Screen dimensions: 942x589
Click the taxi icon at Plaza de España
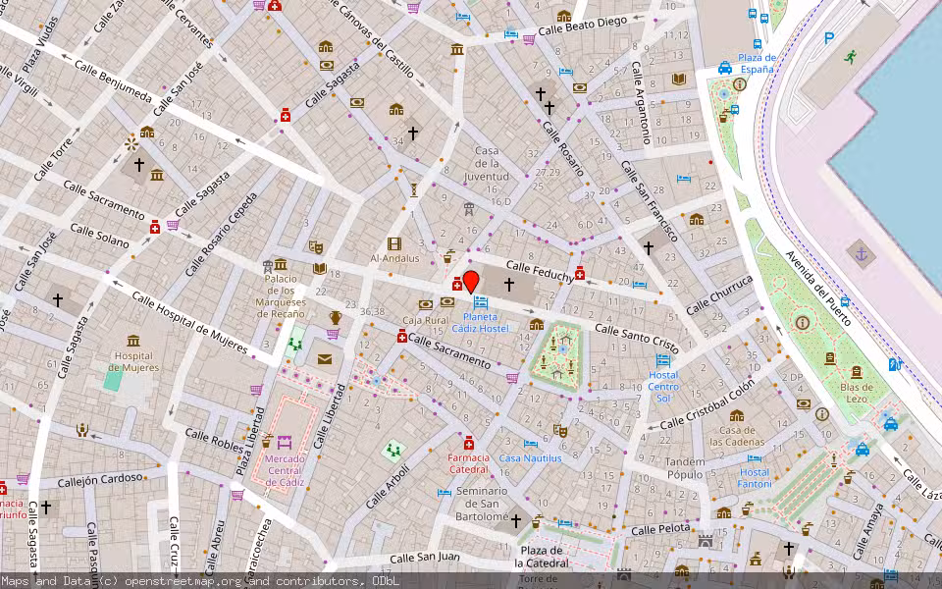pyautogui.click(x=725, y=68)
